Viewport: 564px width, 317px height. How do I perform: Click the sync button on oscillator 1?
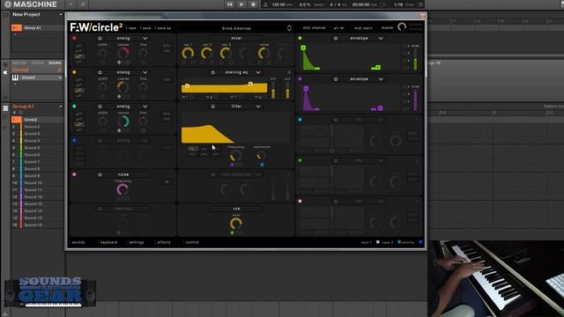point(167,46)
